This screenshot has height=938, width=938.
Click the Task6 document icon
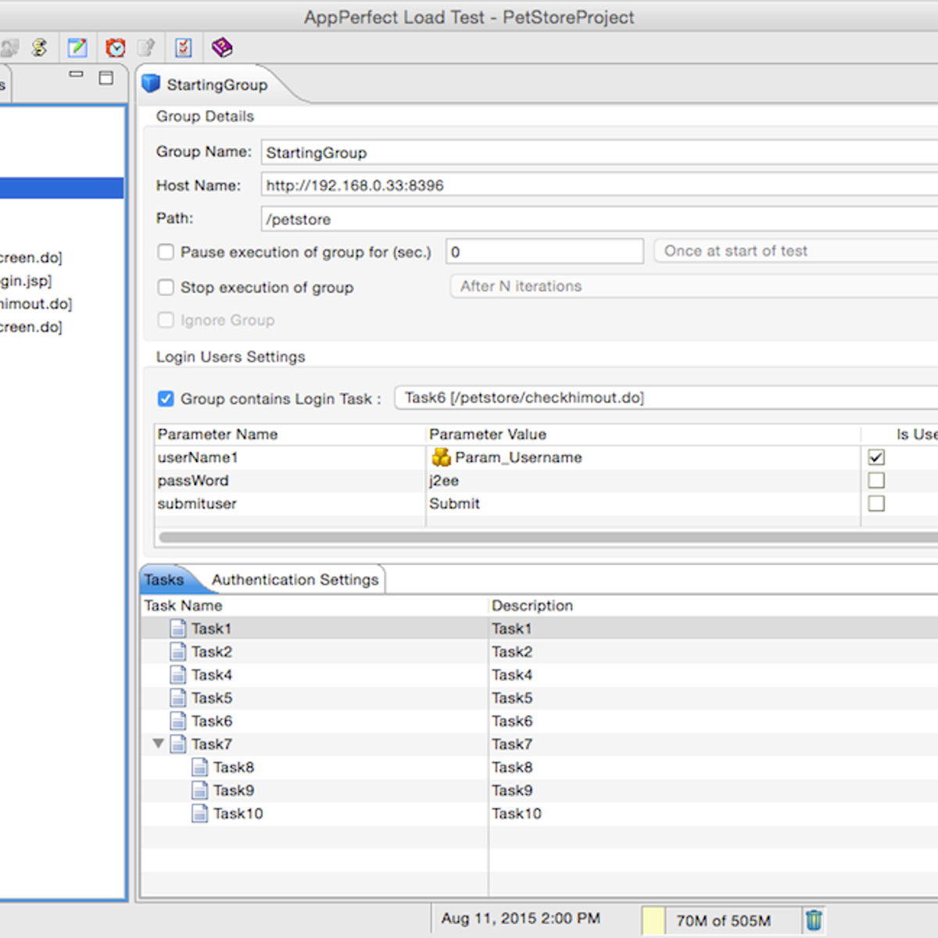tap(178, 721)
